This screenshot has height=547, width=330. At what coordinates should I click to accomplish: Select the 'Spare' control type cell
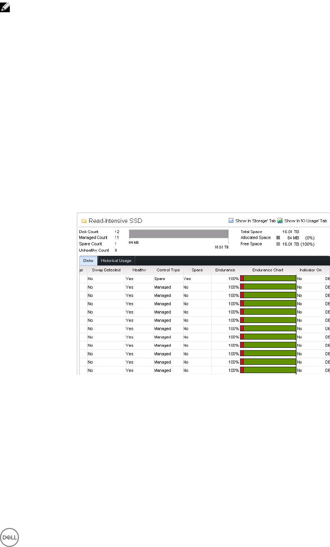tap(160, 279)
